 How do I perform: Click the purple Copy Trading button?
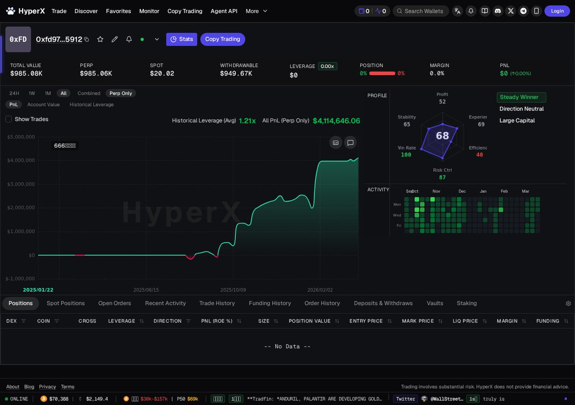(223, 39)
